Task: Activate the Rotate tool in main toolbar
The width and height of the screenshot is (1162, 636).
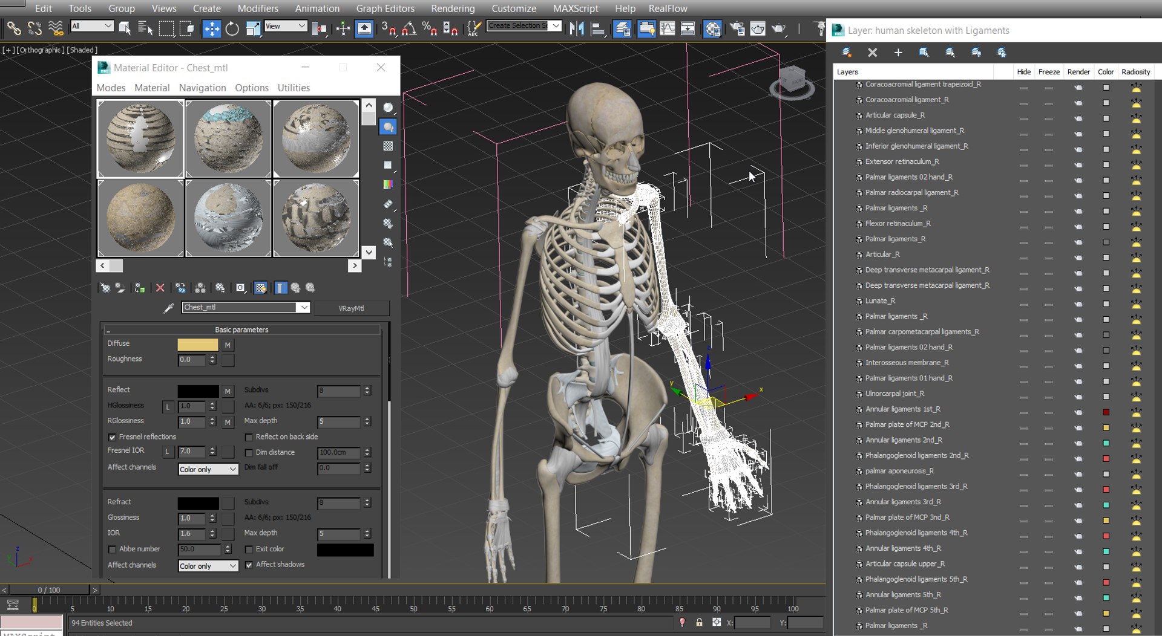Action: click(x=232, y=28)
